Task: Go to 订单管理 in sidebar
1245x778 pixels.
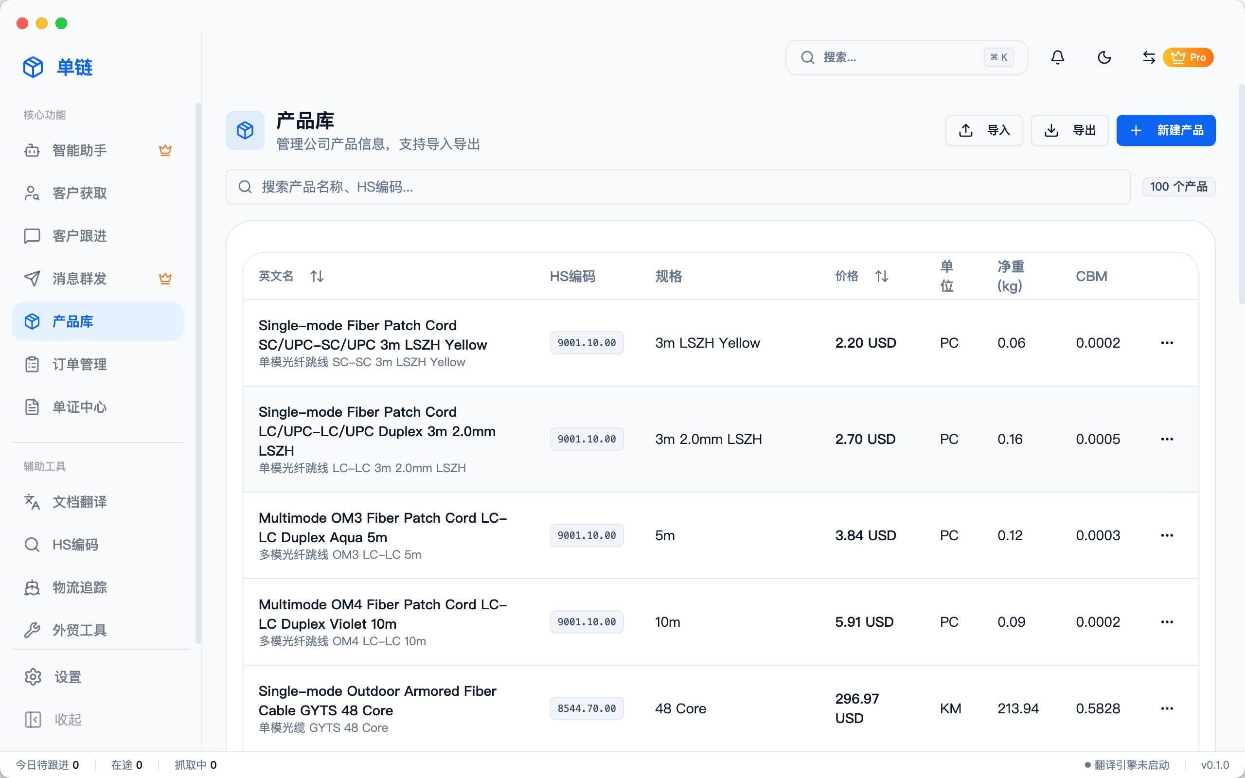Action: coord(80,364)
